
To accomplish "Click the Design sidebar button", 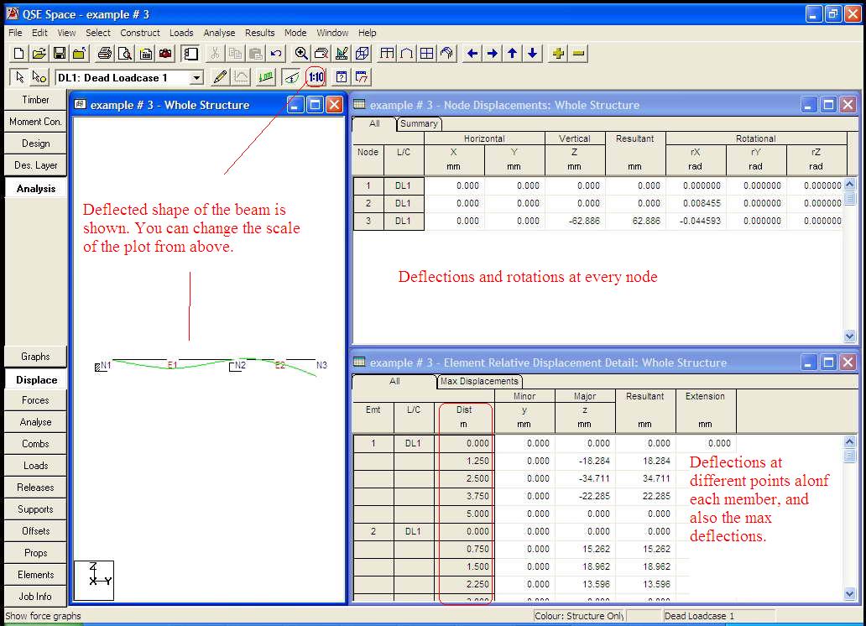I will point(35,143).
